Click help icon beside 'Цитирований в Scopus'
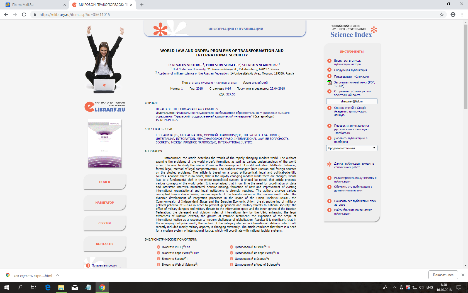Image resolution: width=468 pixels, height=293 pixels. (231, 259)
